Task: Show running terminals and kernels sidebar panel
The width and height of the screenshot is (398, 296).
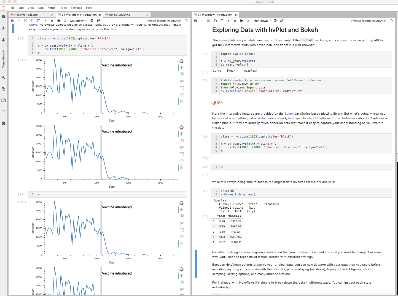Action: click(4, 28)
